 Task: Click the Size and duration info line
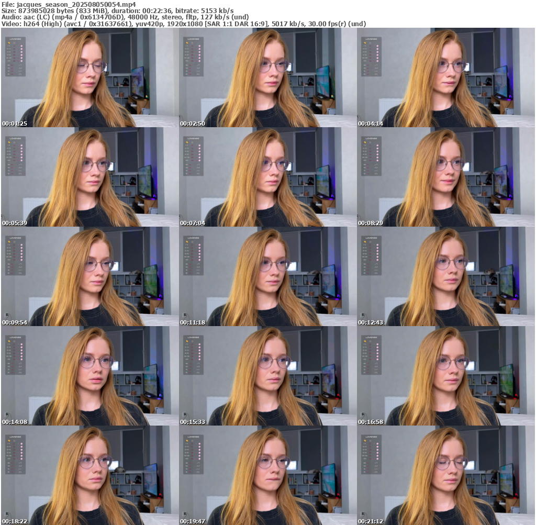pyautogui.click(x=118, y=10)
